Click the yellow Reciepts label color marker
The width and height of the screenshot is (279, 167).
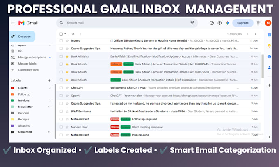tap(13, 119)
